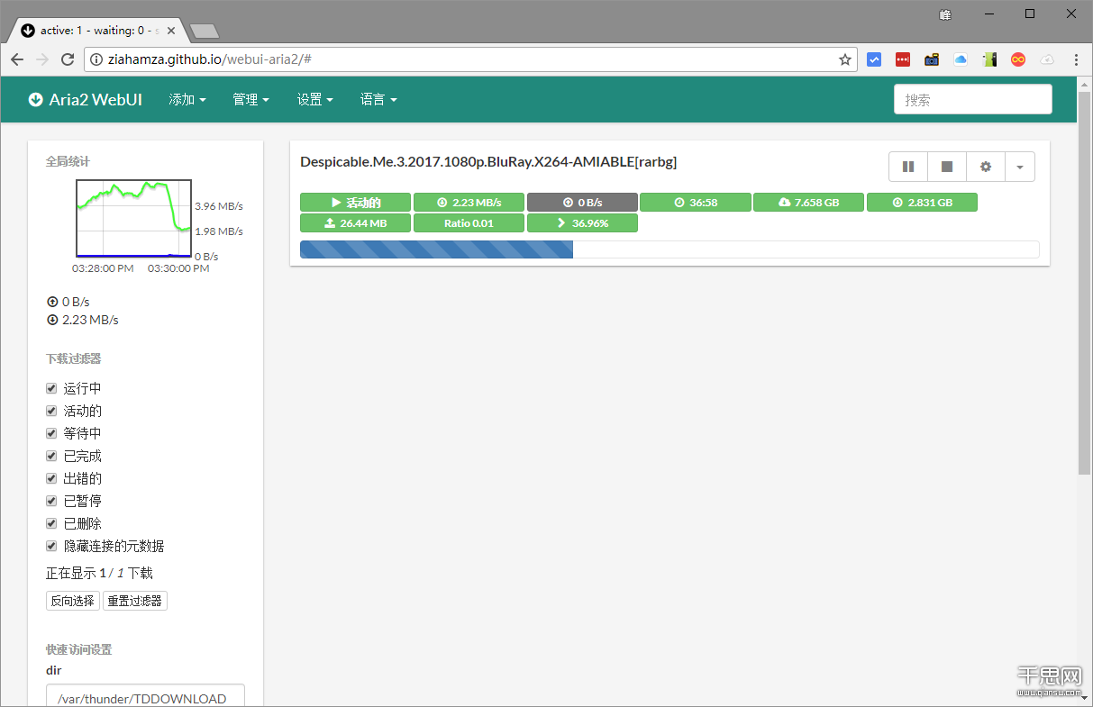Click the 活动的 status badge
Screen dimensions: 1093x707
click(x=355, y=203)
